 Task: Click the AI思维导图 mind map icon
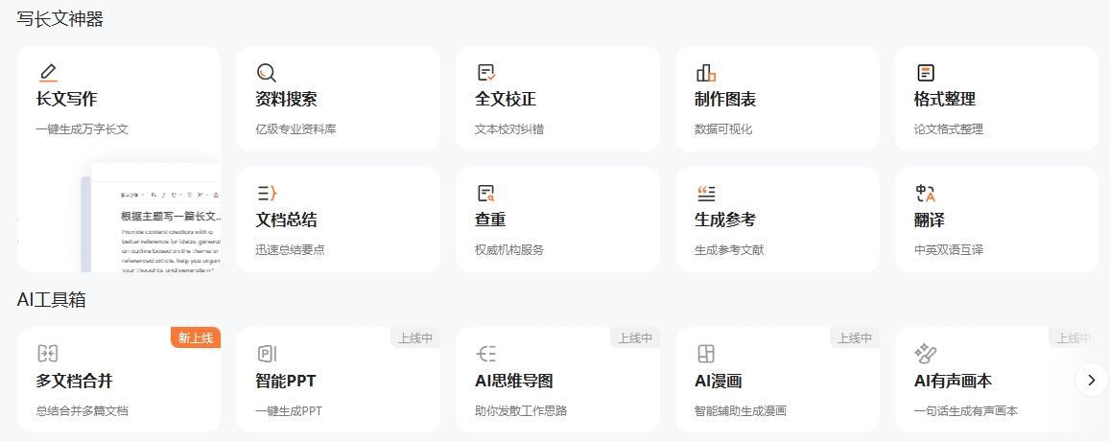tap(486, 354)
